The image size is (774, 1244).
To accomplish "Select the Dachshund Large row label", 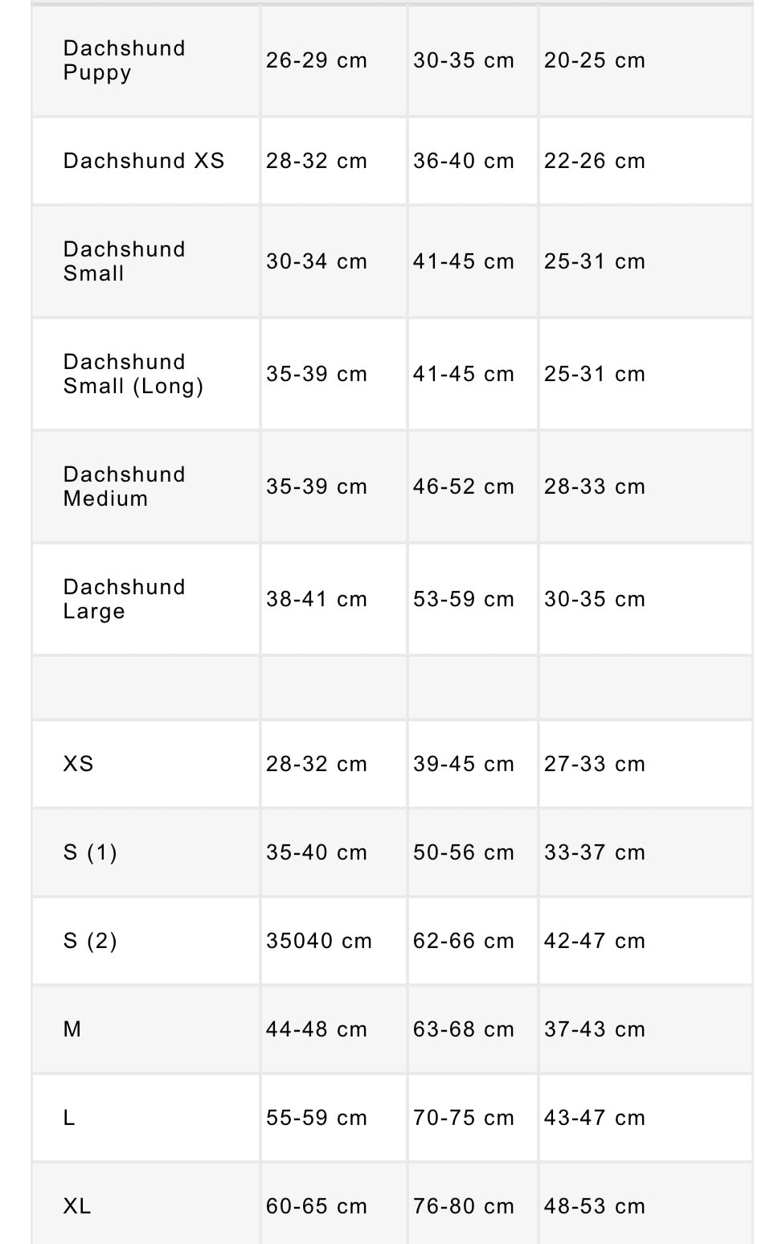I will click(x=124, y=599).
